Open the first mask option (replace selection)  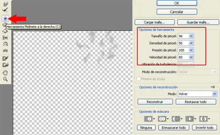click(150, 119)
